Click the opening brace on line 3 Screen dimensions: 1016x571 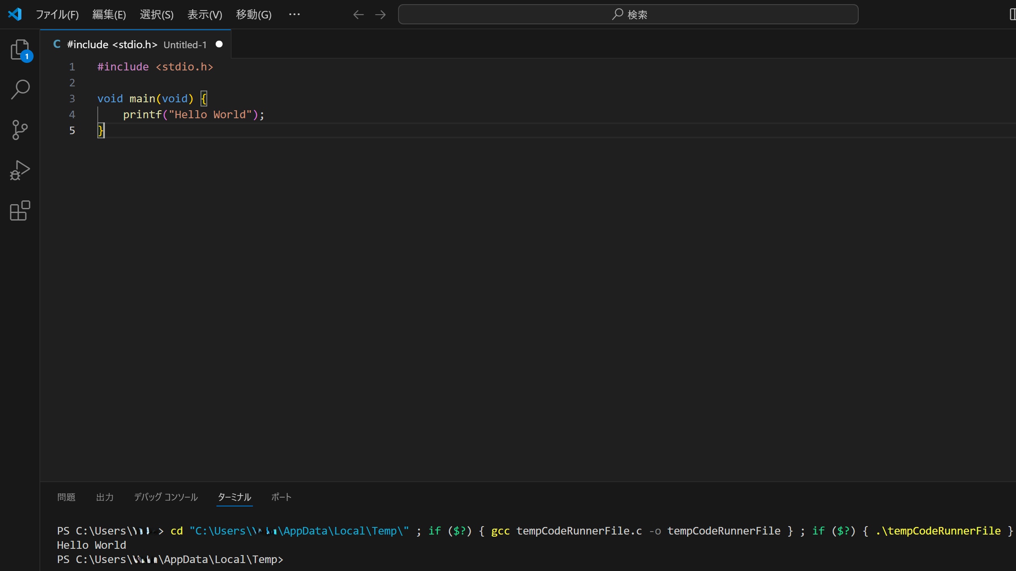click(x=204, y=99)
